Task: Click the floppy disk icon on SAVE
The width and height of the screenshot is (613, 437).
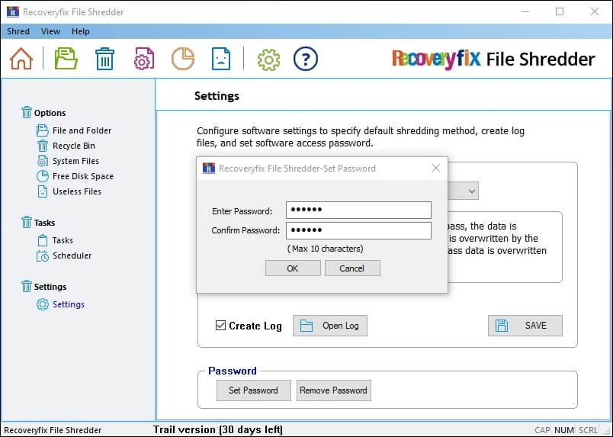Action: tap(502, 326)
